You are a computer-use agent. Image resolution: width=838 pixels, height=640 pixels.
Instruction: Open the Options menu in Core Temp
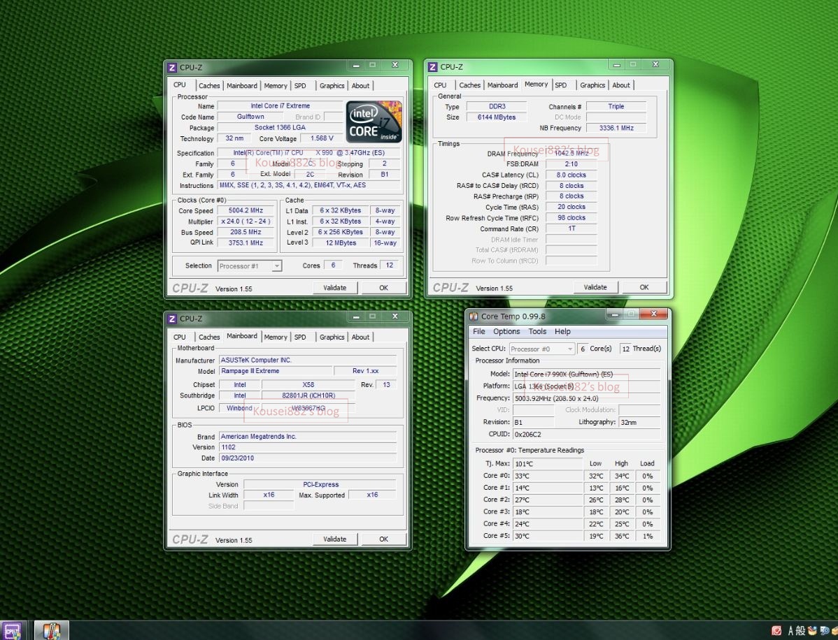tap(506, 331)
